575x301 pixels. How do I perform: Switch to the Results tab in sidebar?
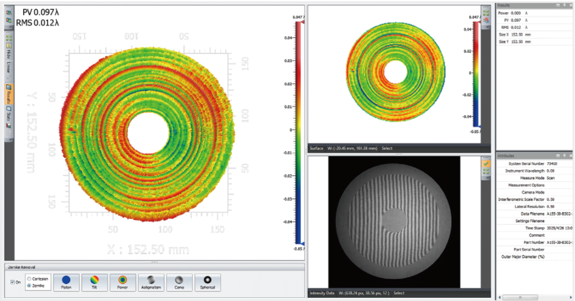9,95
